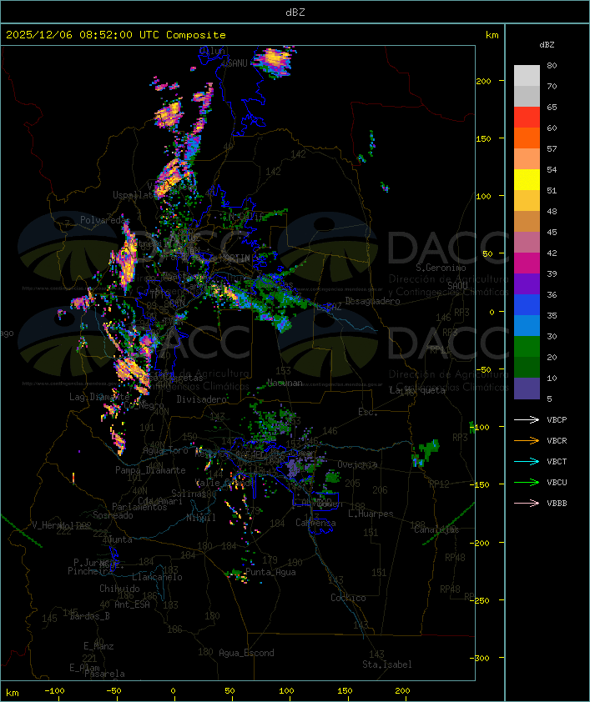Click the Salinas place label
590x702 pixels.
coord(189,494)
